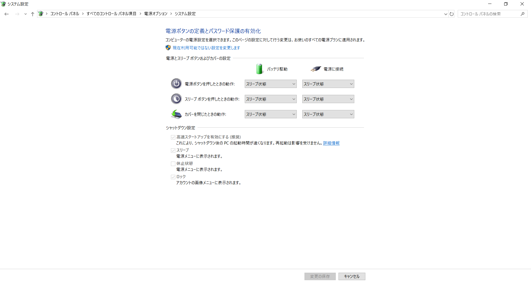
Task: Open the 詳細情報 link
Action: [x=331, y=143]
